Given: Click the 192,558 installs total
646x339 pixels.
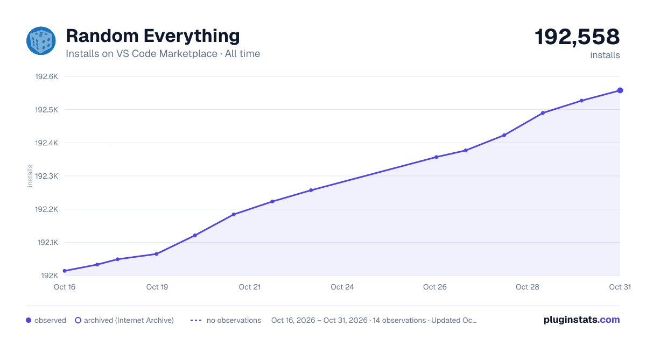Looking at the screenshot, I should (577, 37).
